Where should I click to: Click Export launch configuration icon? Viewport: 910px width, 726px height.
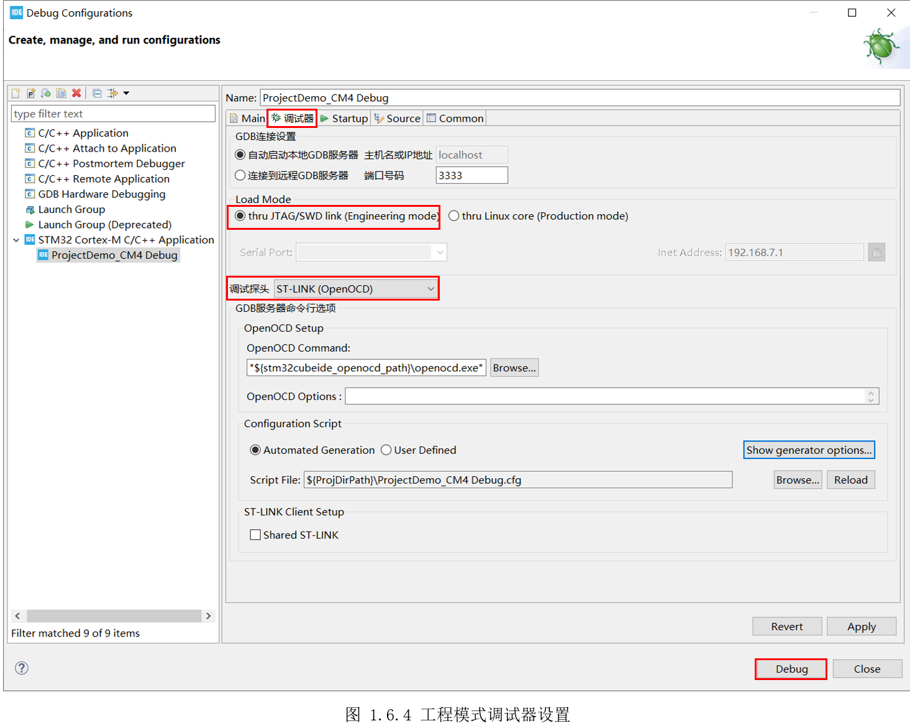(x=46, y=93)
